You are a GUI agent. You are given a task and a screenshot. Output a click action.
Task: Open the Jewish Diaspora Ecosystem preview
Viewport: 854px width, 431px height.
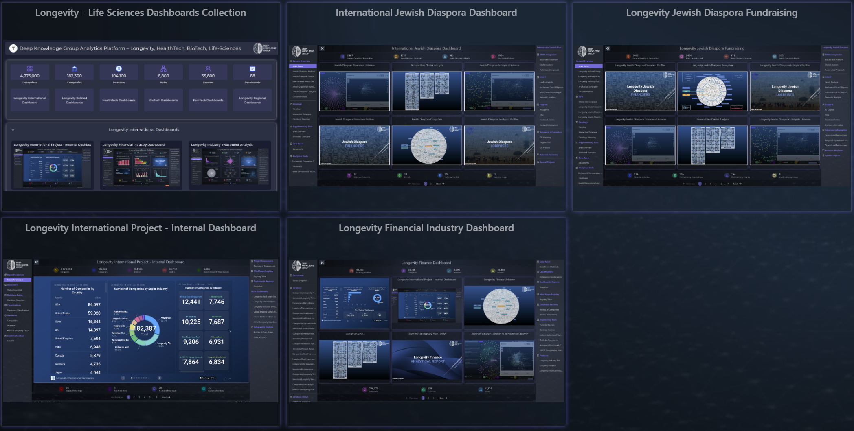tap(427, 146)
